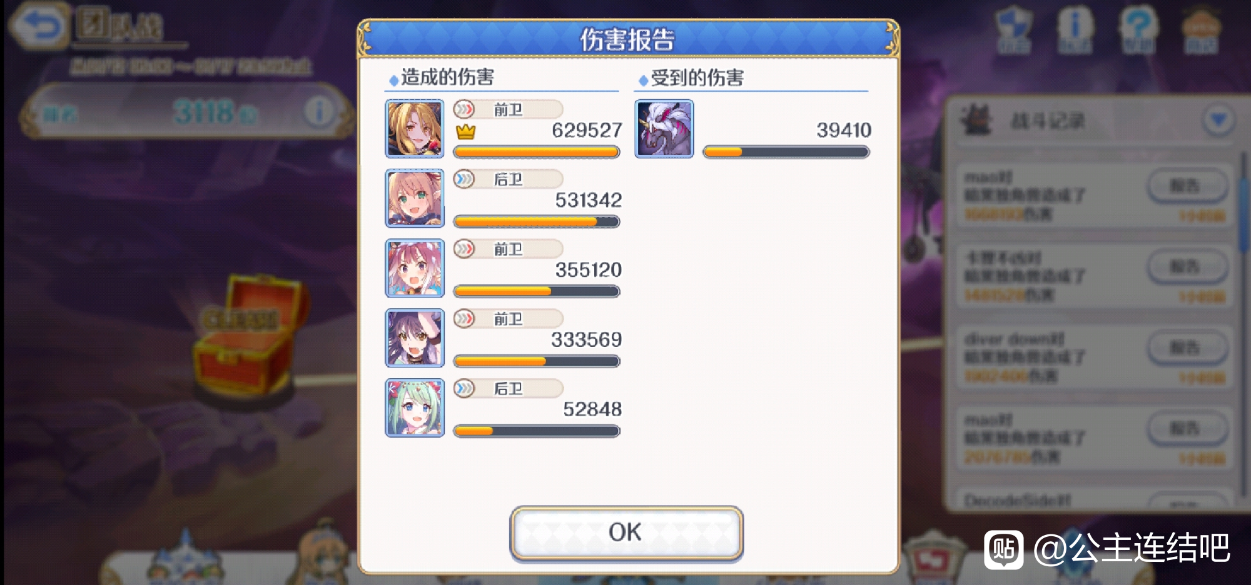Select the dark-haired character portrait dealing 333569
The width and height of the screenshot is (1251, 585).
point(414,338)
